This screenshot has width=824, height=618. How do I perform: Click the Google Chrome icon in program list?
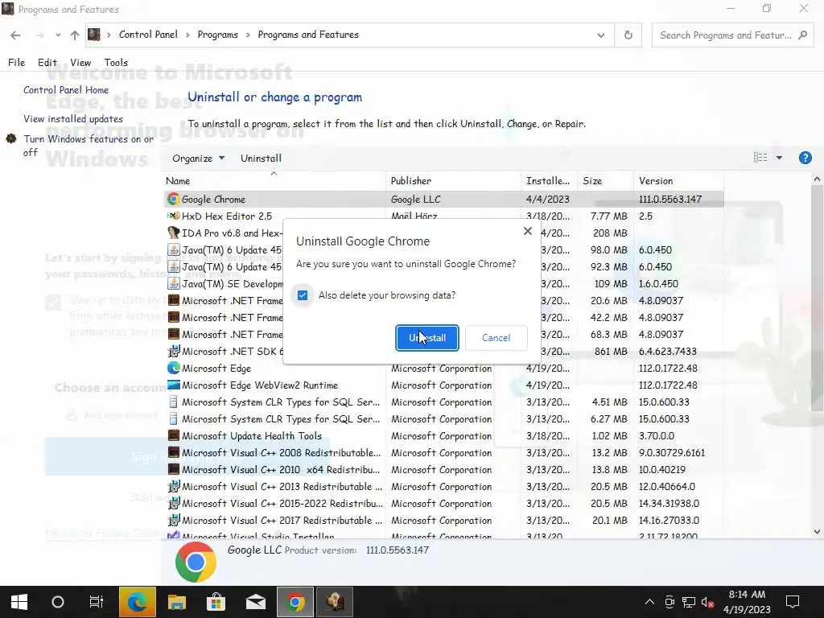(x=173, y=200)
